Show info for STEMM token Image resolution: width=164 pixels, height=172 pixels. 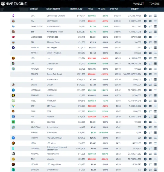point(145,132)
